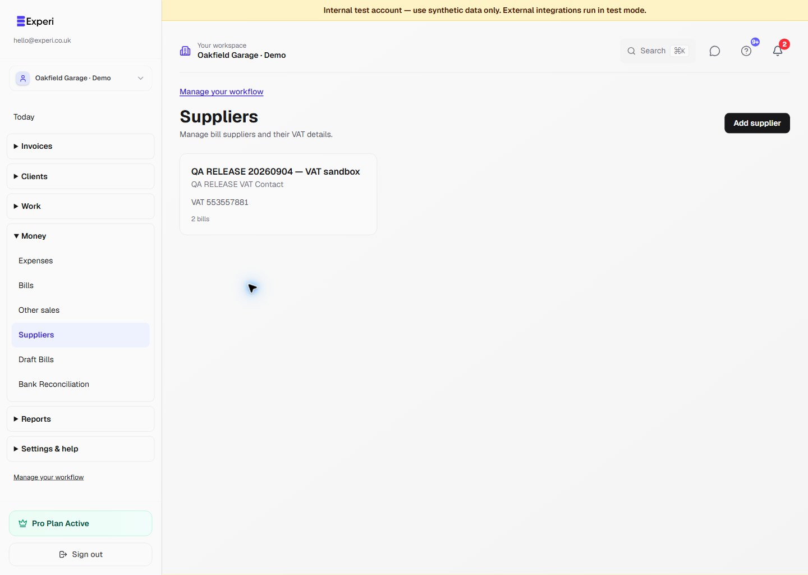The image size is (808, 575).
Task: Open the chat bubble icon
Action: tap(714, 51)
